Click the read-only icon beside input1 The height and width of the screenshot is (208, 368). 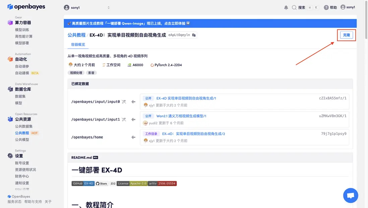124,119
